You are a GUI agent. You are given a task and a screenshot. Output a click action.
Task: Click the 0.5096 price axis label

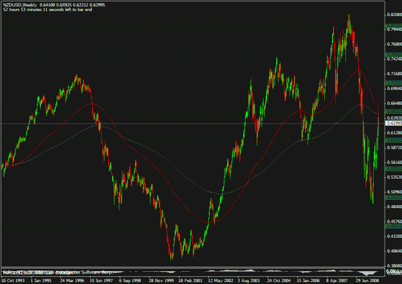(x=394, y=192)
